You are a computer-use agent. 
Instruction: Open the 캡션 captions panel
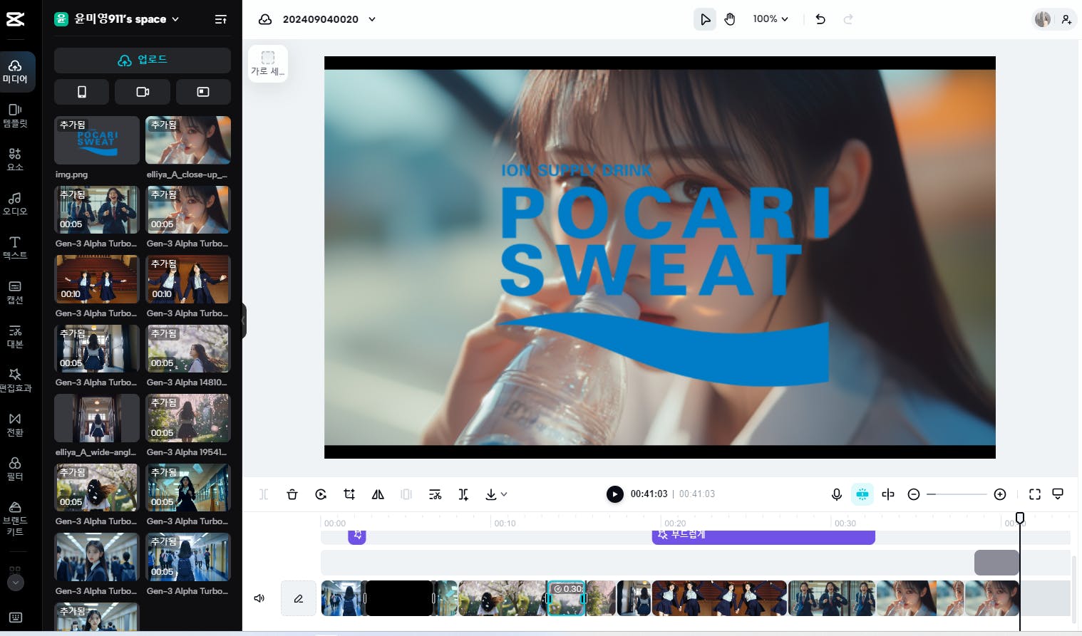15,292
